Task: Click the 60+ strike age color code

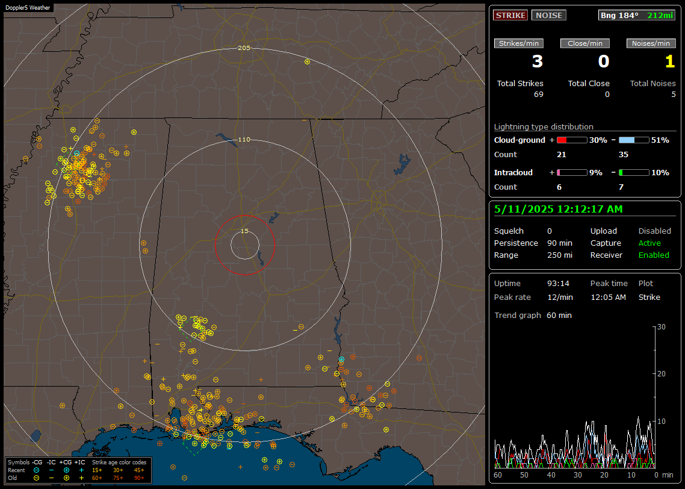Action: (x=97, y=478)
